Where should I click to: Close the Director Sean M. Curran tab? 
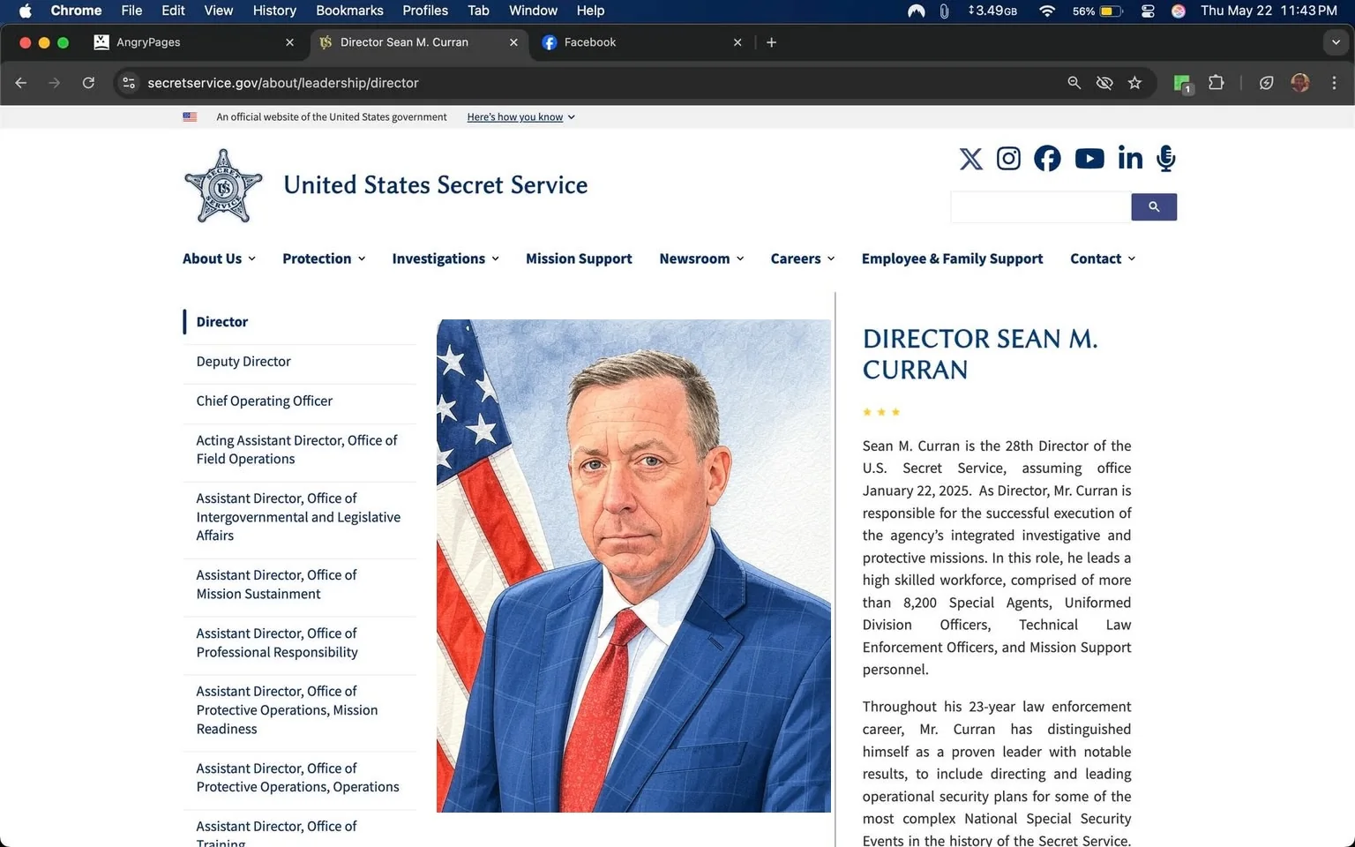[x=513, y=42]
